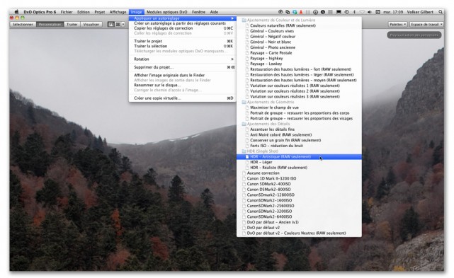
Task: Click the Traiter button
Action: 72,24
